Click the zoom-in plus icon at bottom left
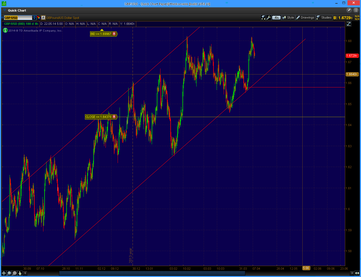This screenshot has width=361, height=277. 9,273
